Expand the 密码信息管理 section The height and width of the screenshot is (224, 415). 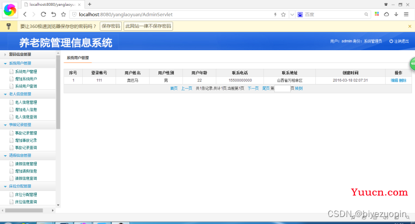coord(20,54)
